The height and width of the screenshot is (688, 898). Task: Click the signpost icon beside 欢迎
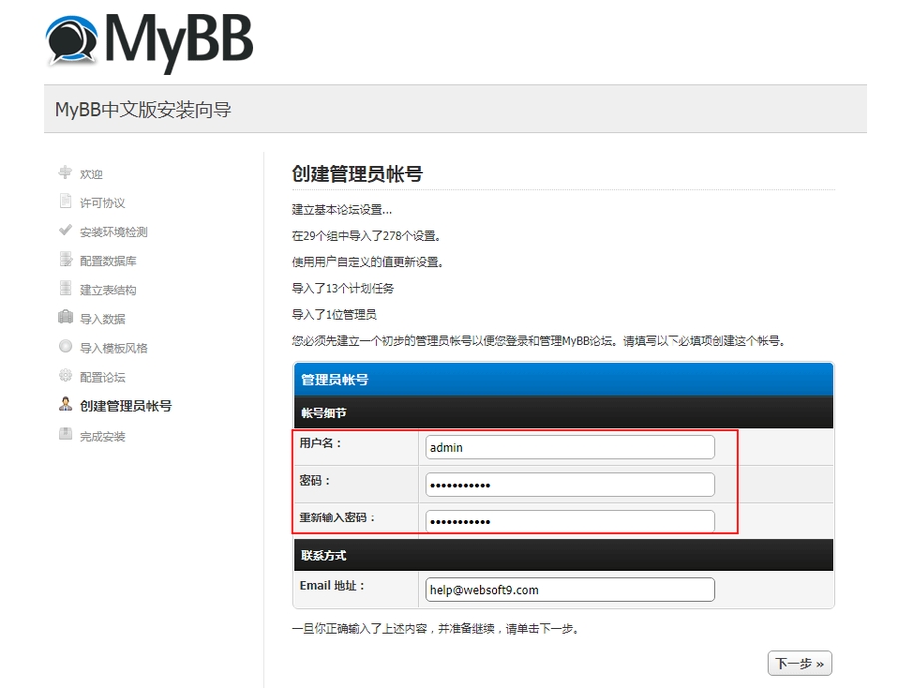click(65, 172)
